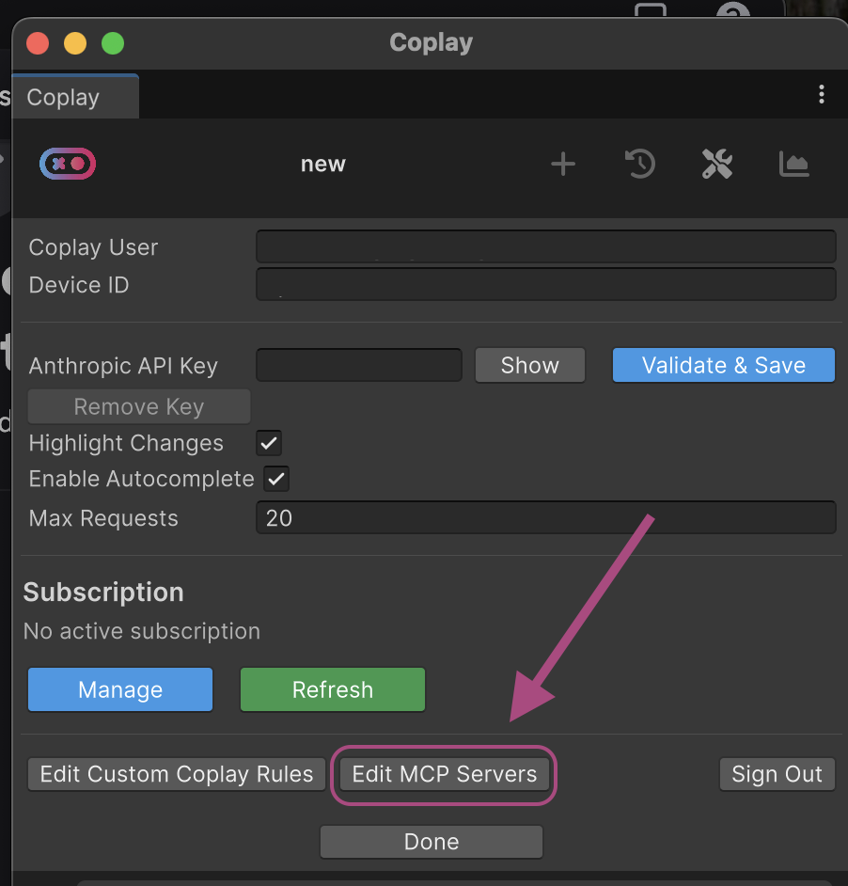Open Edit Custom Coplay Rules
Image resolution: width=848 pixels, height=886 pixels.
tap(176, 774)
